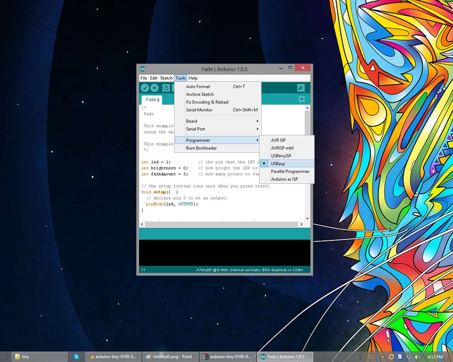Image resolution: width=453 pixels, height=362 pixels.
Task: Expand the Serial Port submenu
Action: [218, 129]
